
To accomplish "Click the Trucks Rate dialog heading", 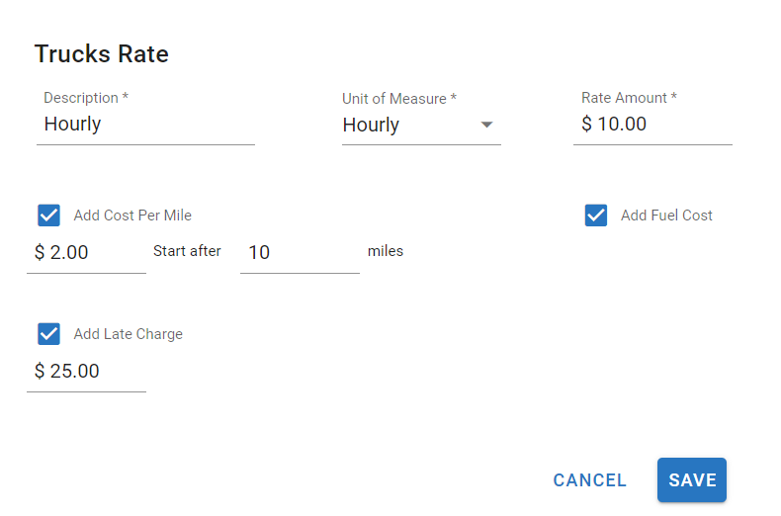I will [102, 54].
